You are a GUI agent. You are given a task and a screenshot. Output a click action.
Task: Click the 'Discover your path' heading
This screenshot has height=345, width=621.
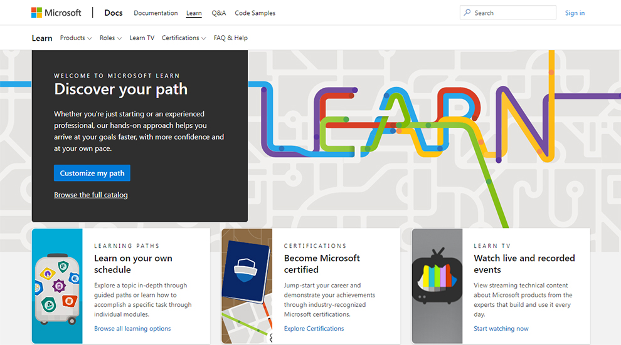coord(121,90)
